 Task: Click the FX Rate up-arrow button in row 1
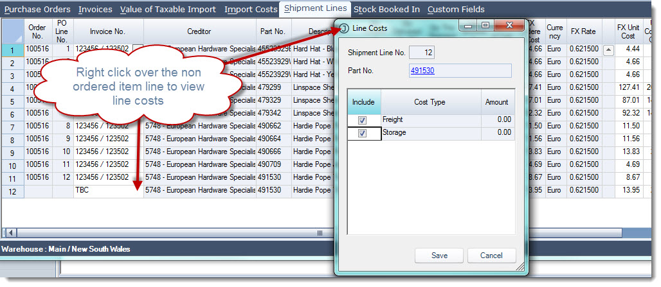[608, 50]
